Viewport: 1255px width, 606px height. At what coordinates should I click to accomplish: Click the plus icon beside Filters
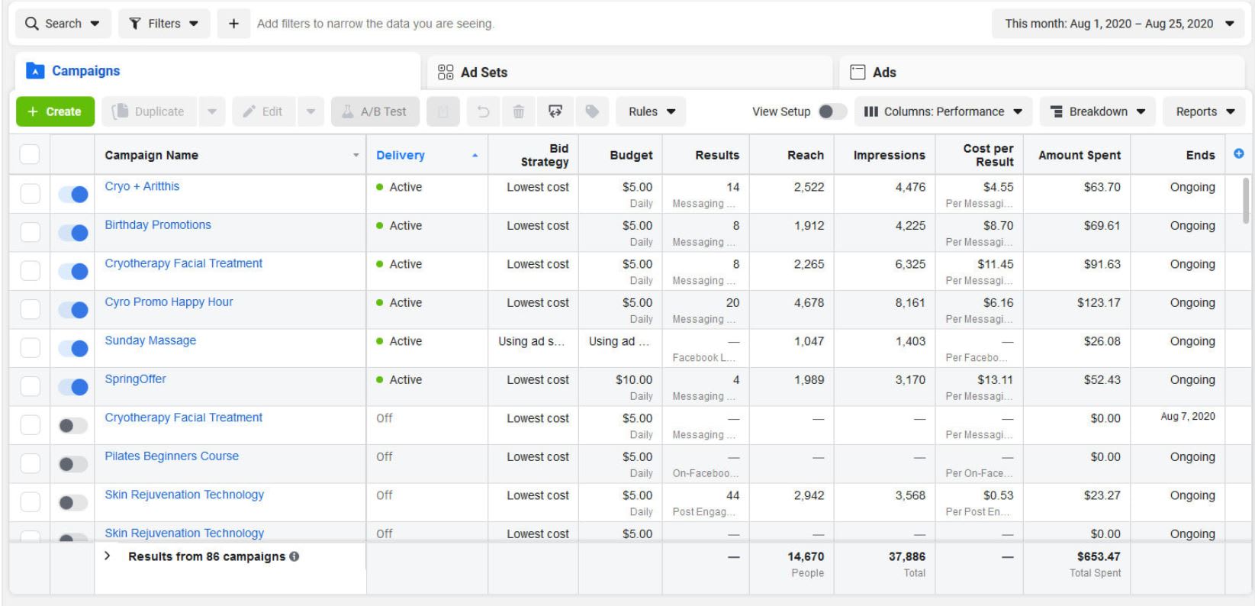point(233,24)
